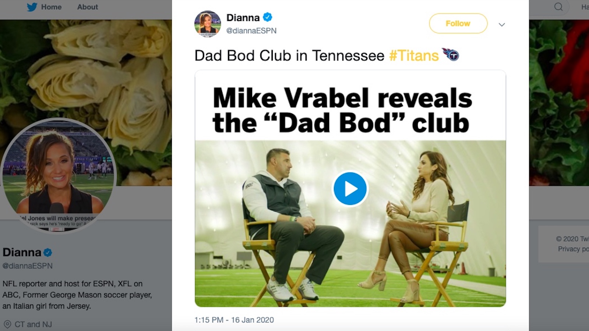Image resolution: width=589 pixels, height=331 pixels.
Task: Click the @diannaESPN handle in the profile sidebar
Action: pos(28,266)
